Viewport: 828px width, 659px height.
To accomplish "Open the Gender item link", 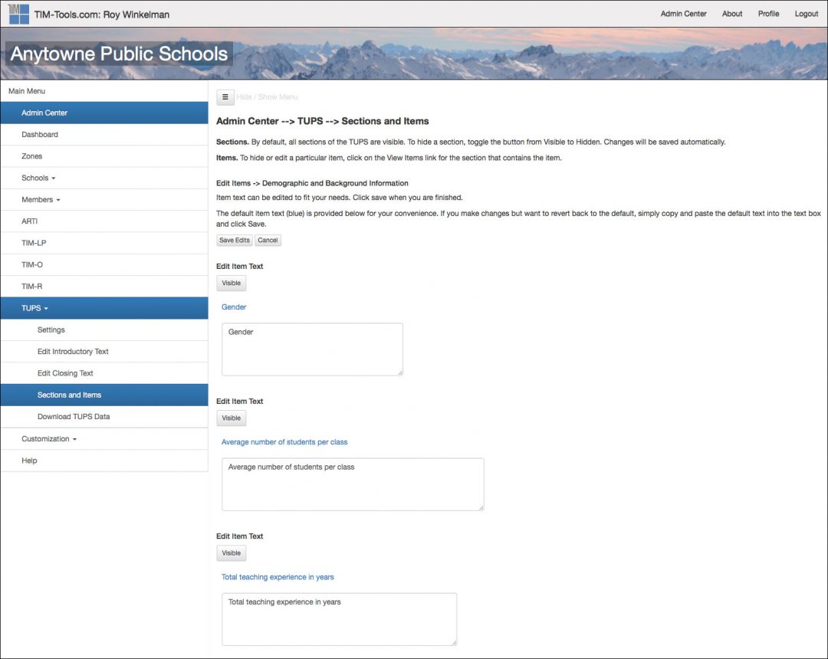I will [233, 307].
